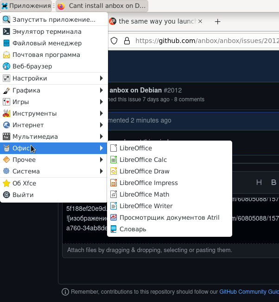This screenshot has height=302, width=279.
Task: Click the Инструменты scissors icon
Action: click(6, 113)
